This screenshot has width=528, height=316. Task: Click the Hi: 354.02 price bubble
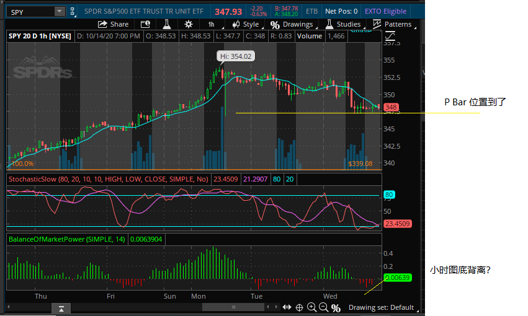pyautogui.click(x=236, y=56)
